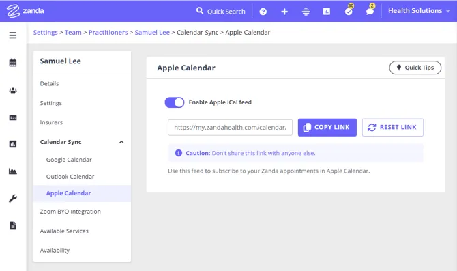The width and height of the screenshot is (457, 271).
Task: Open the calendar icon in left sidebar
Action: (x=13, y=62)
